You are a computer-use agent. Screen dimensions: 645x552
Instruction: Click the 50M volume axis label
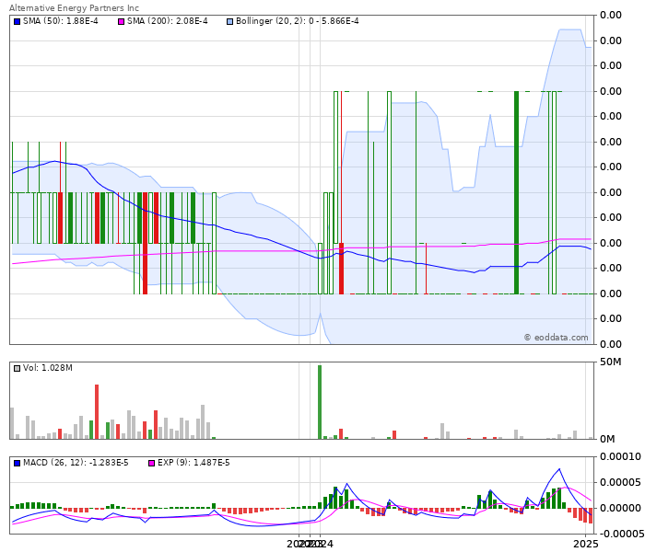click(611, 362)
